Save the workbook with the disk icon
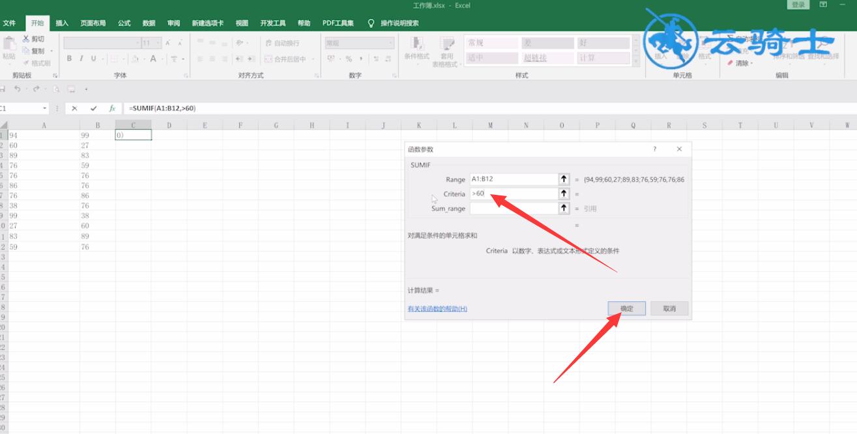This screenshot has height=434, width=857. coord(2,89)
